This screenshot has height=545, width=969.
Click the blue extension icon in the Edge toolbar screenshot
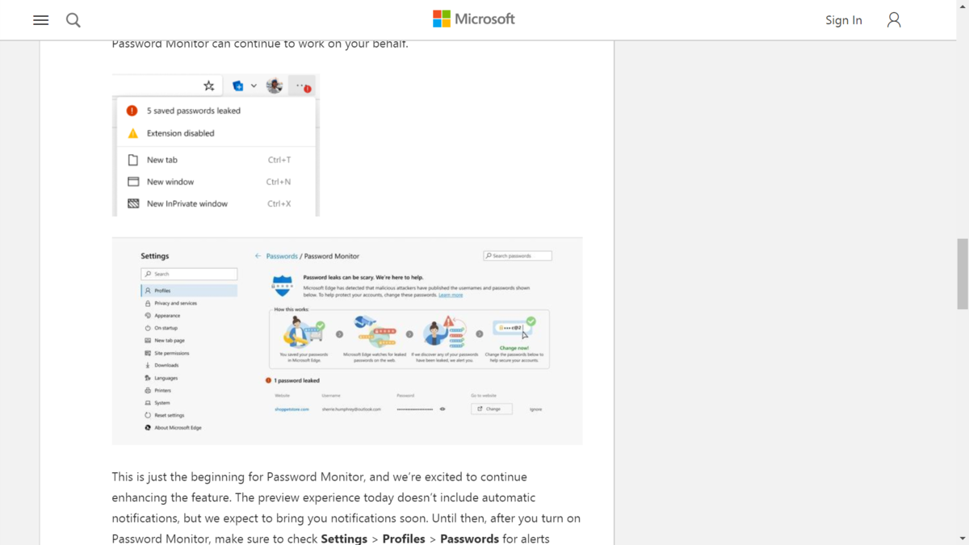point(238,86)
